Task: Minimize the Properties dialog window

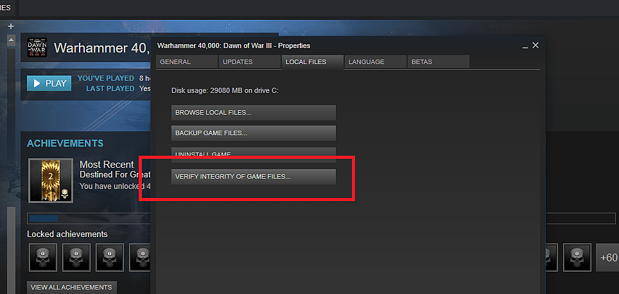Action: (x=525, y=46)
